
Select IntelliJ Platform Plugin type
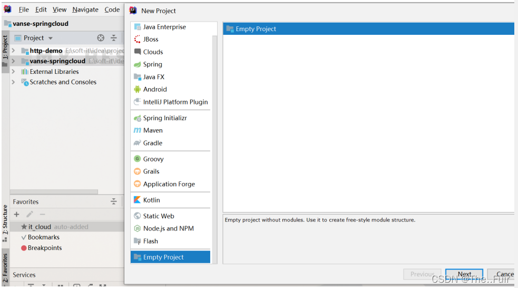coord(170,102)
